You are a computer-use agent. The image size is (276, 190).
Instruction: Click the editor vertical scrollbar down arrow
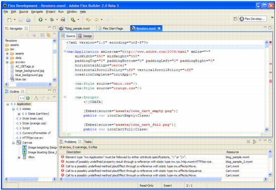click(266, 130)
